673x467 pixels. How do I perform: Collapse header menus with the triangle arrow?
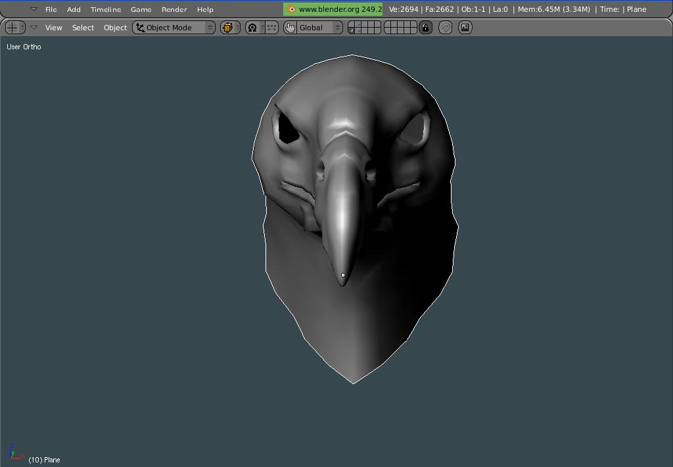click(34, 28)
